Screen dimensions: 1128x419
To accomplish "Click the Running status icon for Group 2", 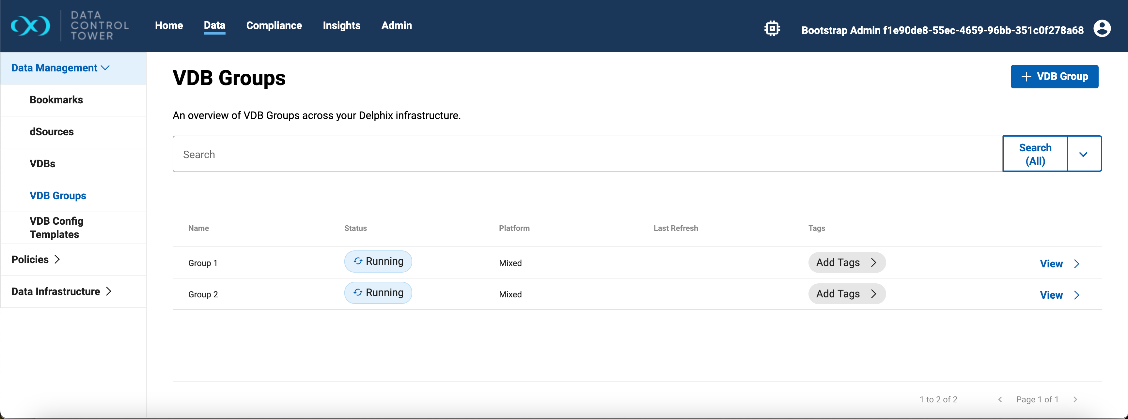I will tap(358, 292).
